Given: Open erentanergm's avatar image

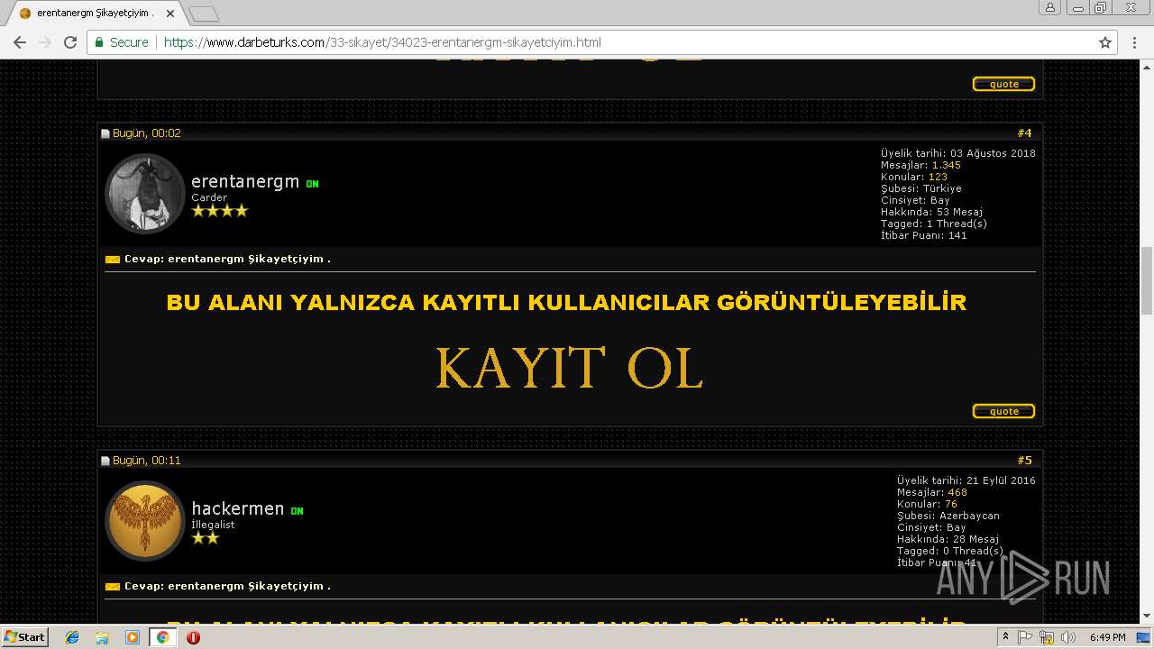Looking at the screenshot, I should point(145,194).
